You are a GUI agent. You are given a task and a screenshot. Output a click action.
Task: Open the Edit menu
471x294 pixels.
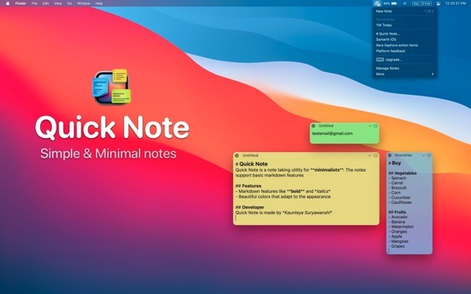pyautogui.click(x=46, y=4)
